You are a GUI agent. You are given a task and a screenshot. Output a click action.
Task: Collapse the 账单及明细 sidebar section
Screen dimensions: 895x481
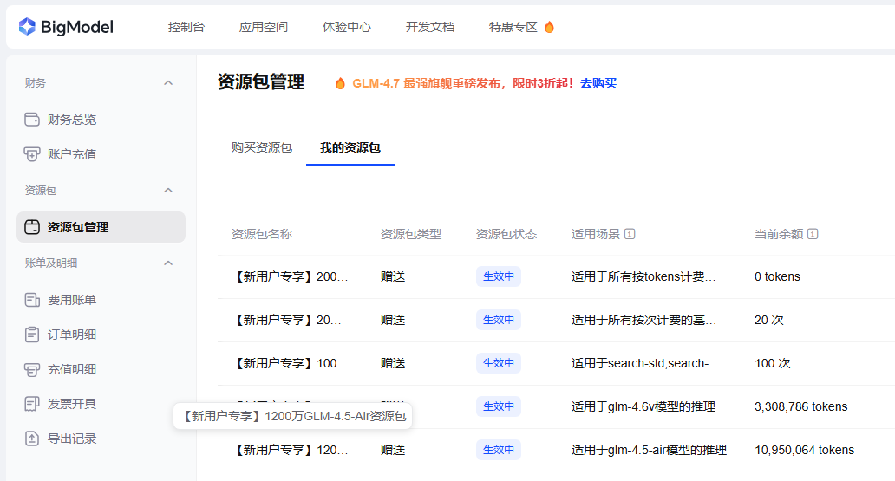[168, 263]
